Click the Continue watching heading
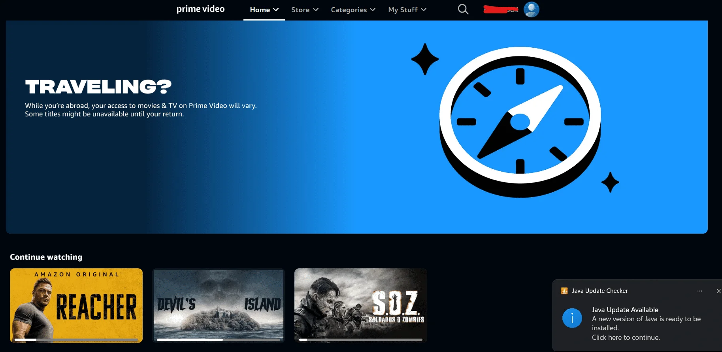 [x=46, y=257]
